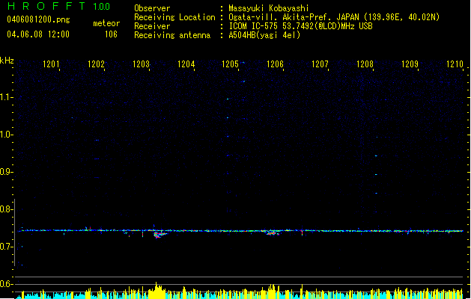Click the HROFFT 1.0.0 title text
The width and height of the screenshot is (471, 299).
(59, 6)
